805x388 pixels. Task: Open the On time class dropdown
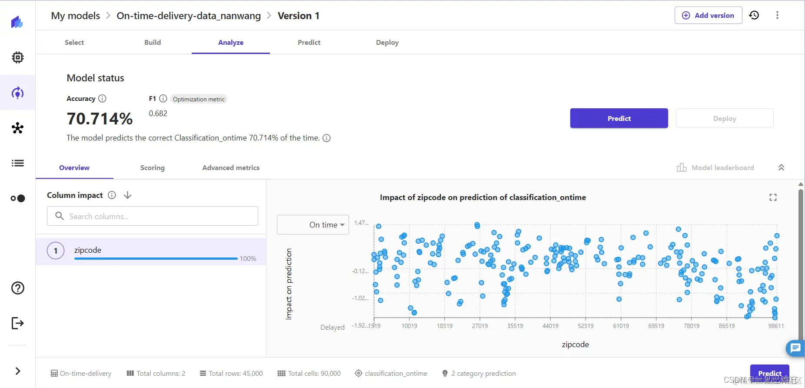[x=313, y=225]
